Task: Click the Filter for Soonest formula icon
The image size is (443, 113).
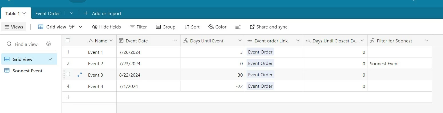Action: click(372, 41)
